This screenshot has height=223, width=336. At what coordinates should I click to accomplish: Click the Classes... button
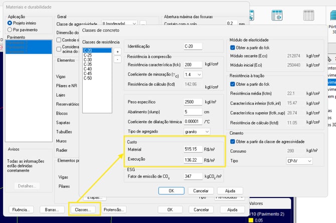pos(83,210)
